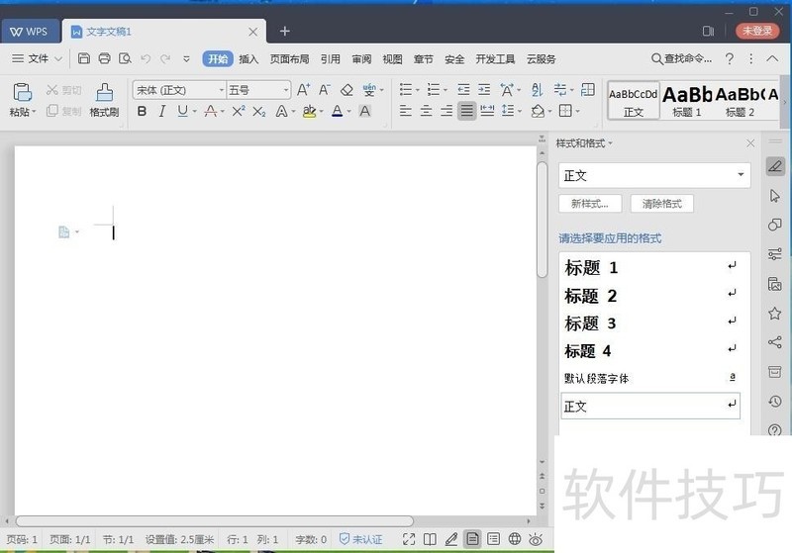The image size is (792, 553).
Task: Open the 页面布局 ribbon tab
Action: [289, 59]
